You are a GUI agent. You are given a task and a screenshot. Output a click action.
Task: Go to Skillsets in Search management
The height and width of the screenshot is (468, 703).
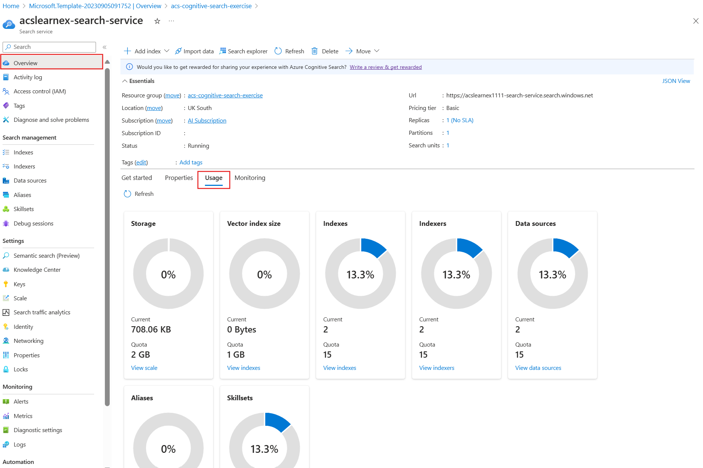(x=23, y=209)
